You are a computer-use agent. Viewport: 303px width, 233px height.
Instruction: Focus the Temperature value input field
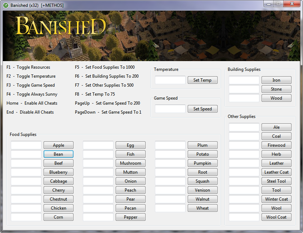(x=170, y=80)
